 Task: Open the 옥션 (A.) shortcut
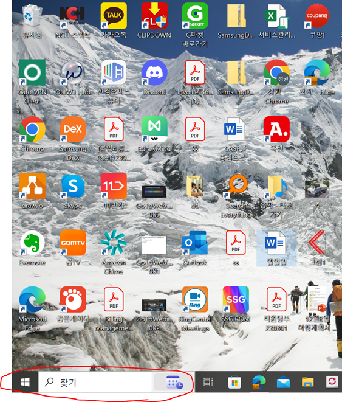[x=276, y=129]
